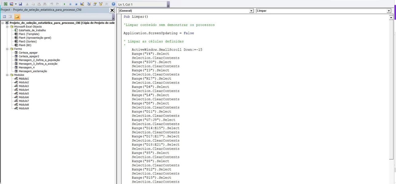This screenshot has height=184, width=396.
Task: Run the macro with green play icon
Action: click(64, 4)
